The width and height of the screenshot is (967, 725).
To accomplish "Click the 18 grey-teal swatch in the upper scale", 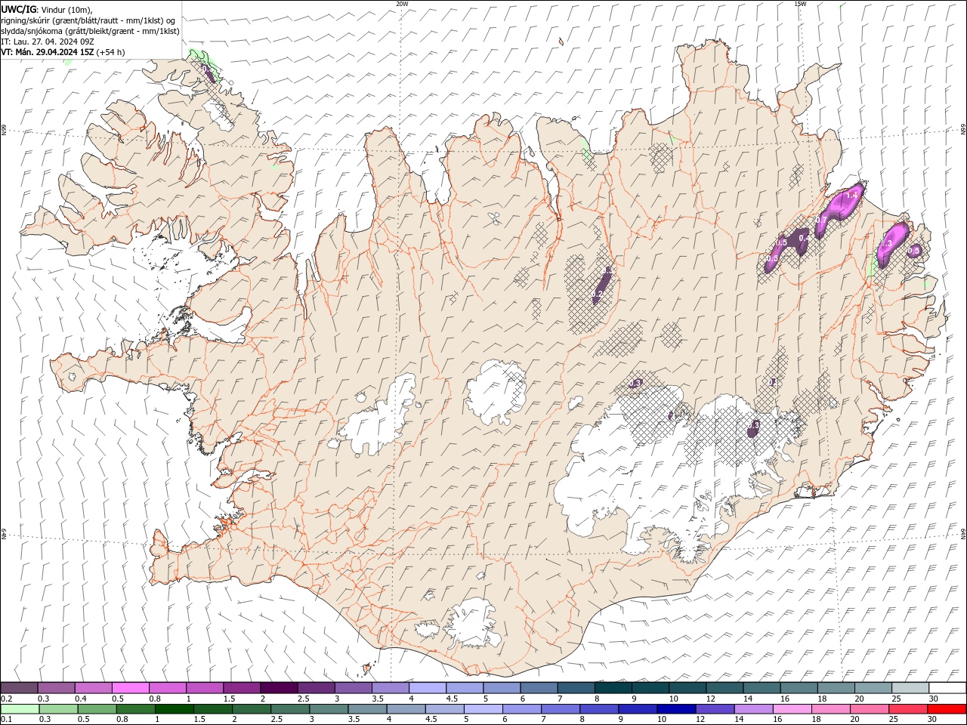I will (836, 687).
